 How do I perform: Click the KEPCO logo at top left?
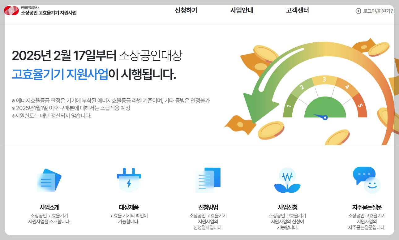pos(42,11)
